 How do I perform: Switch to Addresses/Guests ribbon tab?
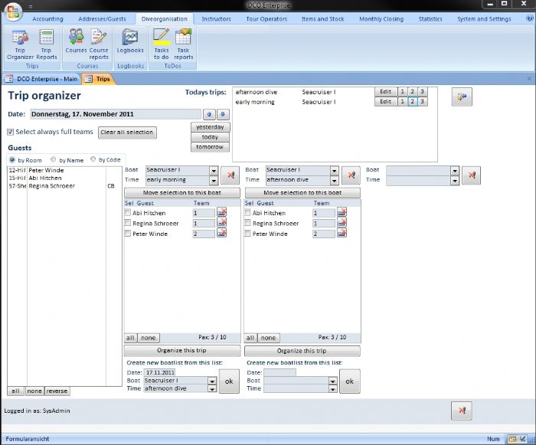(x=102, y=19)
